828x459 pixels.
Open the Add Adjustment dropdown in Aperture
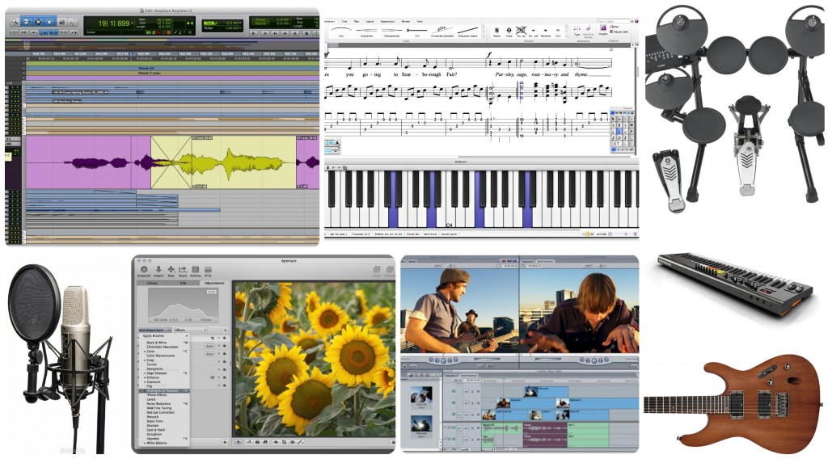(155, 330)
